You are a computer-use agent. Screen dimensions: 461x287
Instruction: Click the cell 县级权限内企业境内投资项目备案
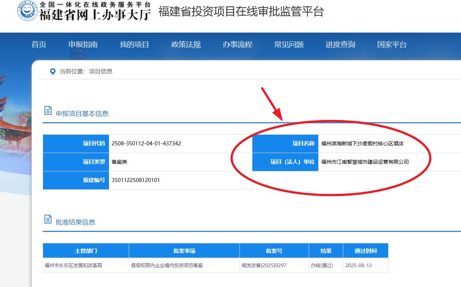pyautogui.click(x=184, y=265)
